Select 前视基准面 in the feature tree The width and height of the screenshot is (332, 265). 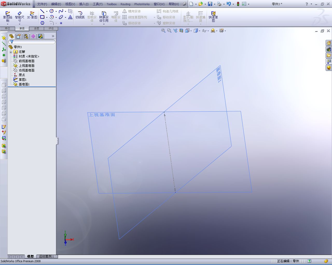pyautogui.click(x=26, y=61)
